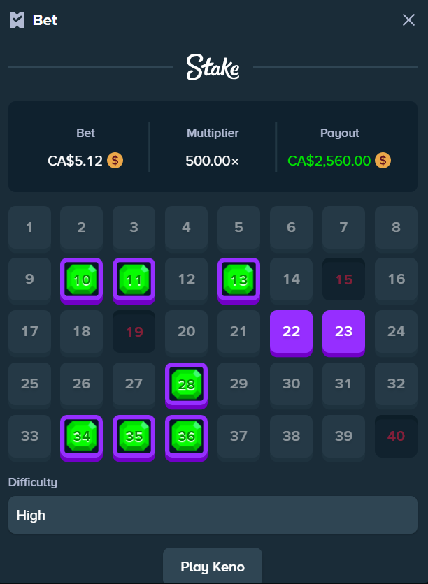428x584 pixels.
Task: Toggle the selected number 22 tile
Action: point(291,331)
